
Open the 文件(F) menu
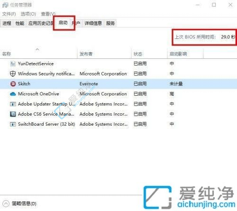tap(9, 14)
